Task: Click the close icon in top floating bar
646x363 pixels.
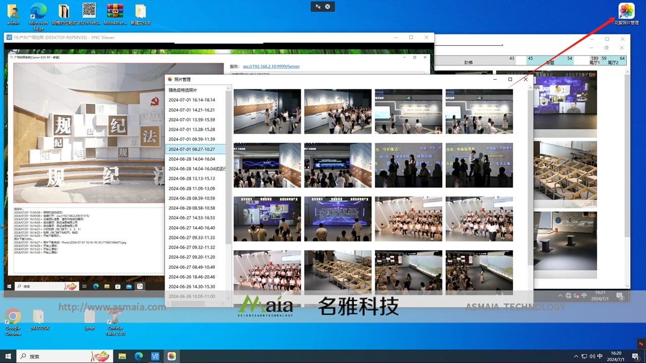Action: coord(328,7)
